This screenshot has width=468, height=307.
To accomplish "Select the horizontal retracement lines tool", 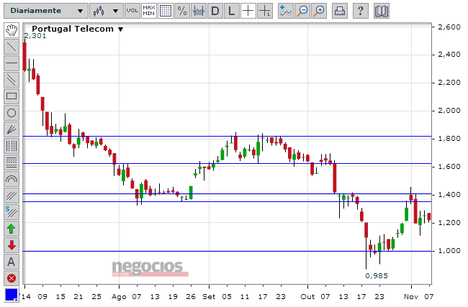I will pos(12,162).
